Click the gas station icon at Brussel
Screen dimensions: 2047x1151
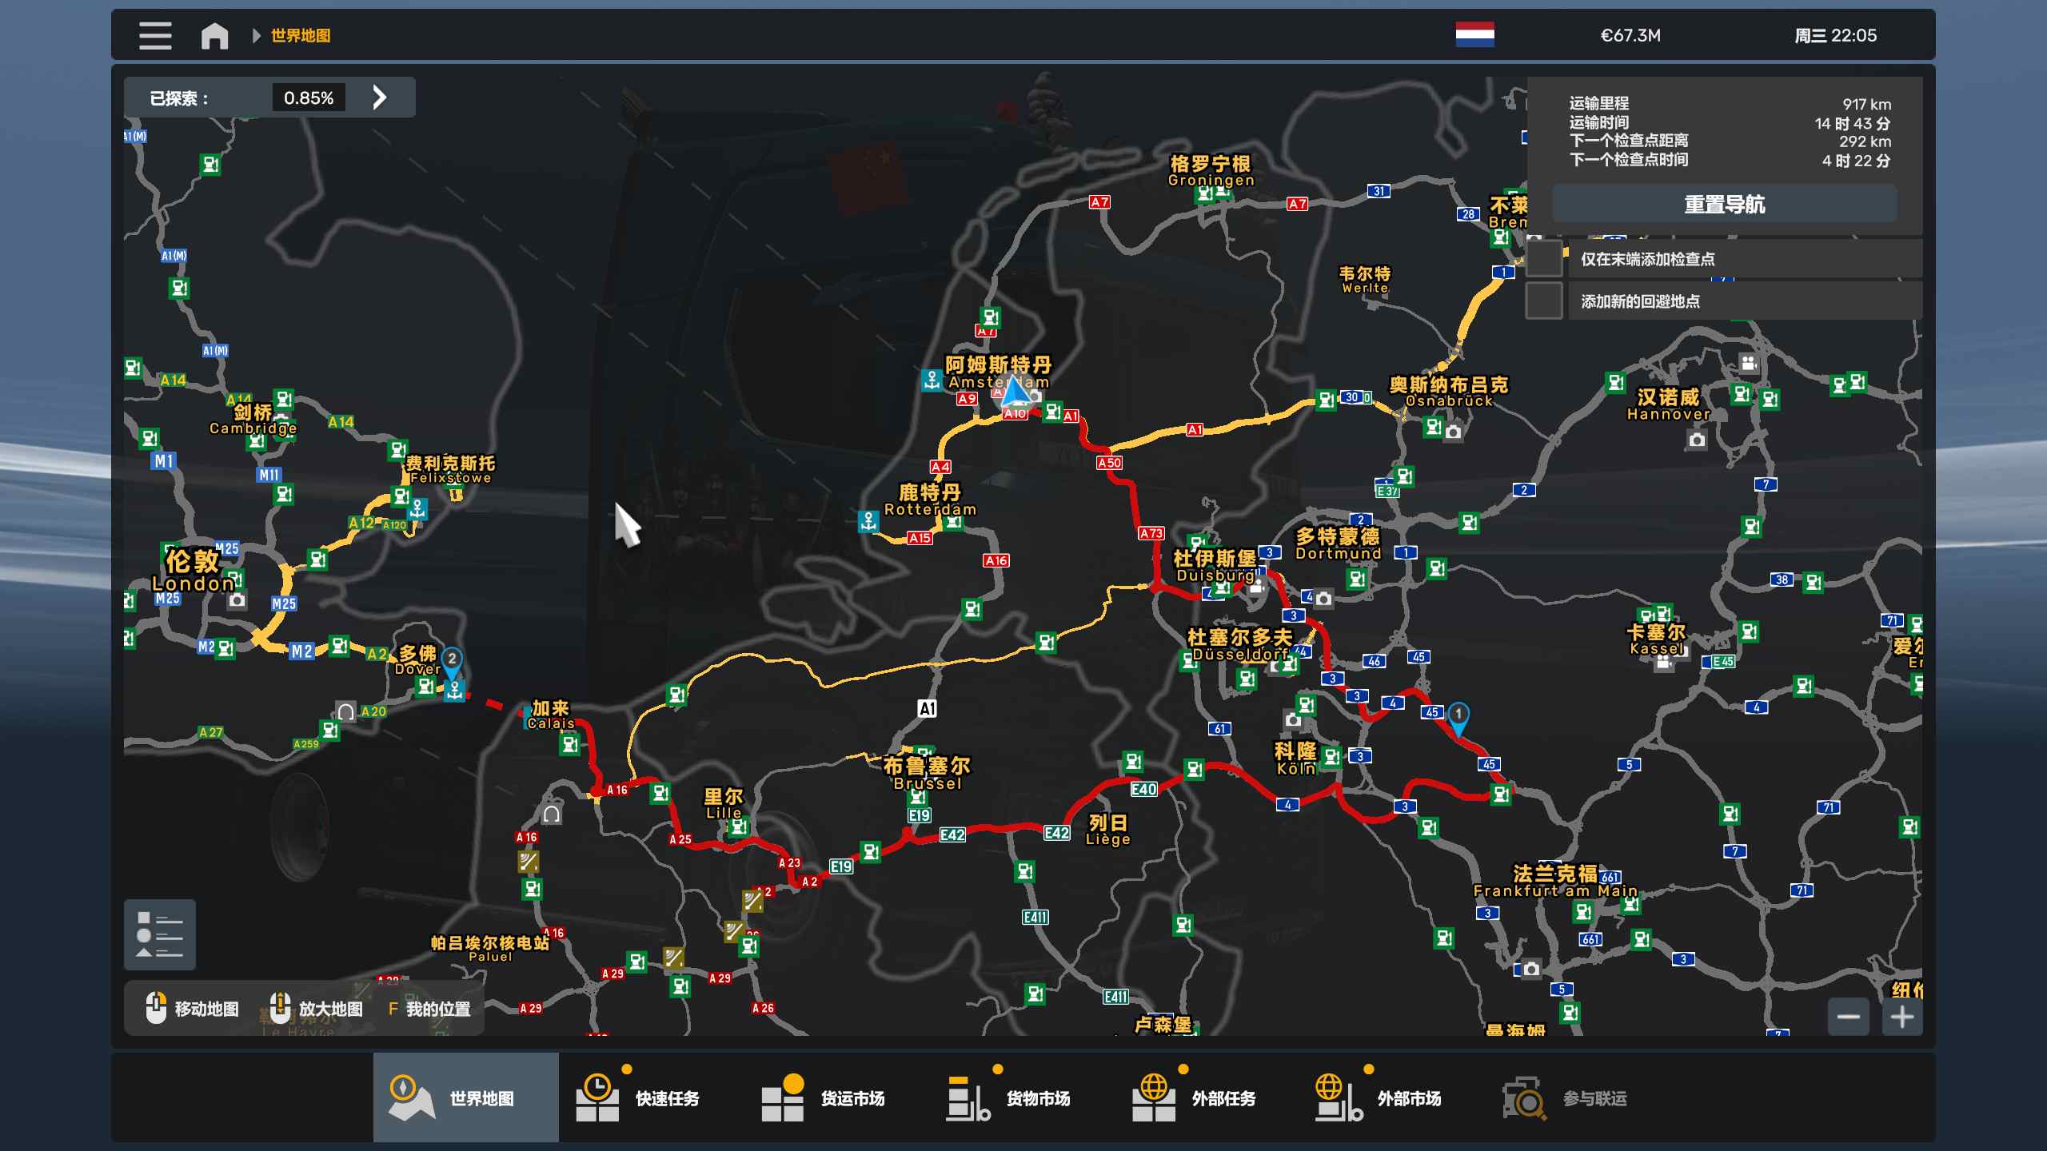919,797
